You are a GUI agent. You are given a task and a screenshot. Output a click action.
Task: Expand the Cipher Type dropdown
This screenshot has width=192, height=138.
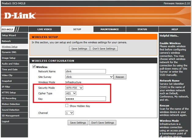click(x=71, y=93)
